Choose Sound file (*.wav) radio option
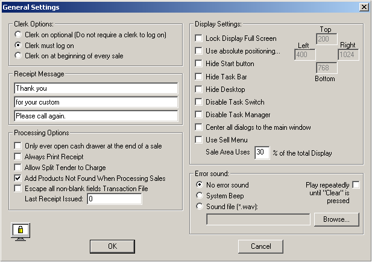 click(200, 206)
